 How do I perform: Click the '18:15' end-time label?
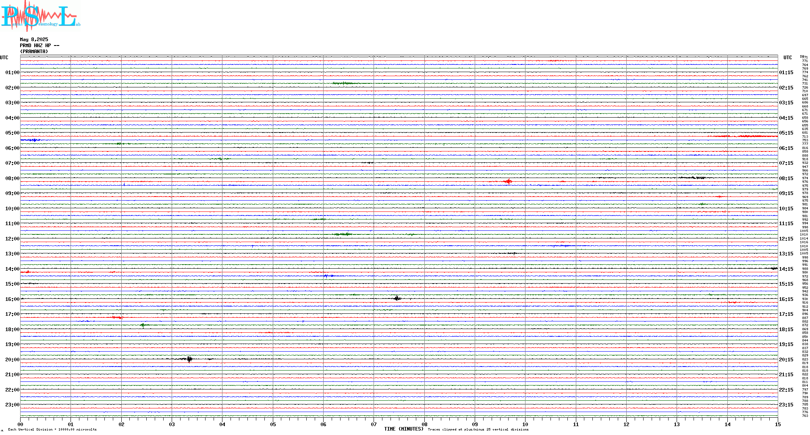(x=786, y=329)
